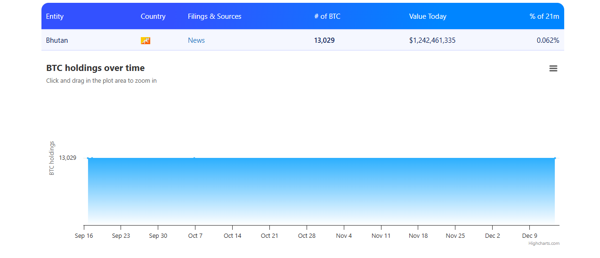
Task: Select the Bhutan entity name cell
Action: coord(57,40)
